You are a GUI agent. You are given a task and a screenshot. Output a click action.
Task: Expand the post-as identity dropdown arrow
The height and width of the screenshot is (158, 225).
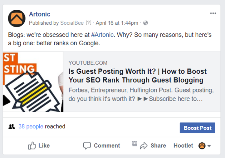click(x=209, y=146)
